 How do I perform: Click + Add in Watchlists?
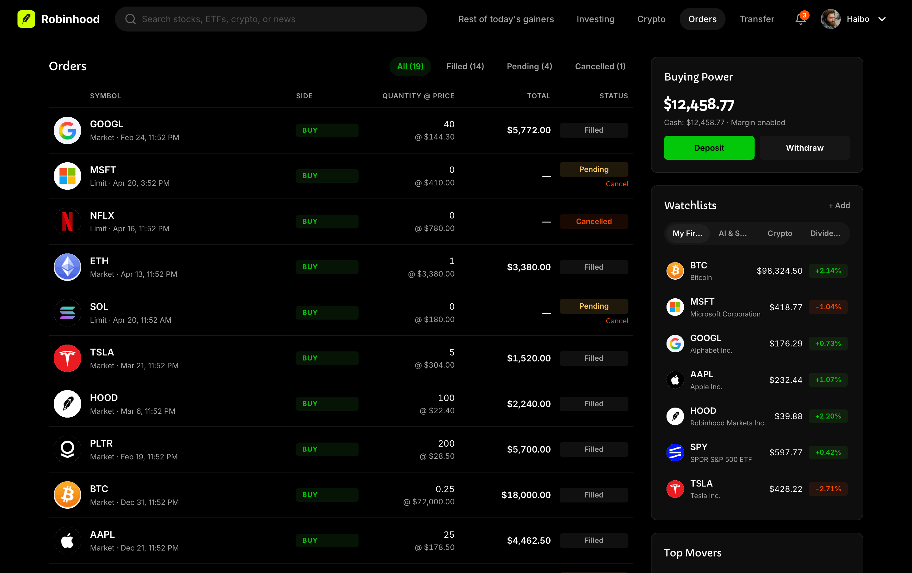(x=839, y=205)
